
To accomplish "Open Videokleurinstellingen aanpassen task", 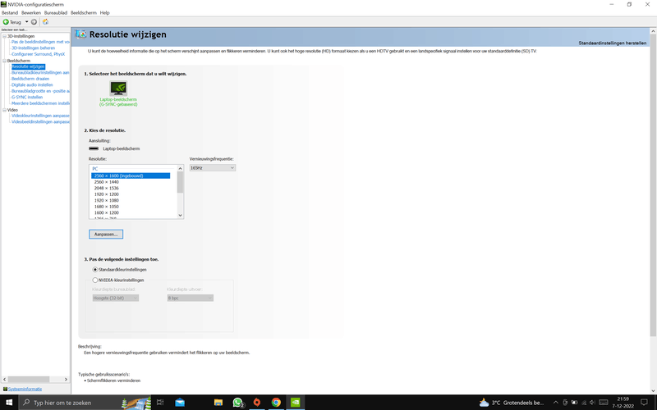I will click(x=40, y=116).
